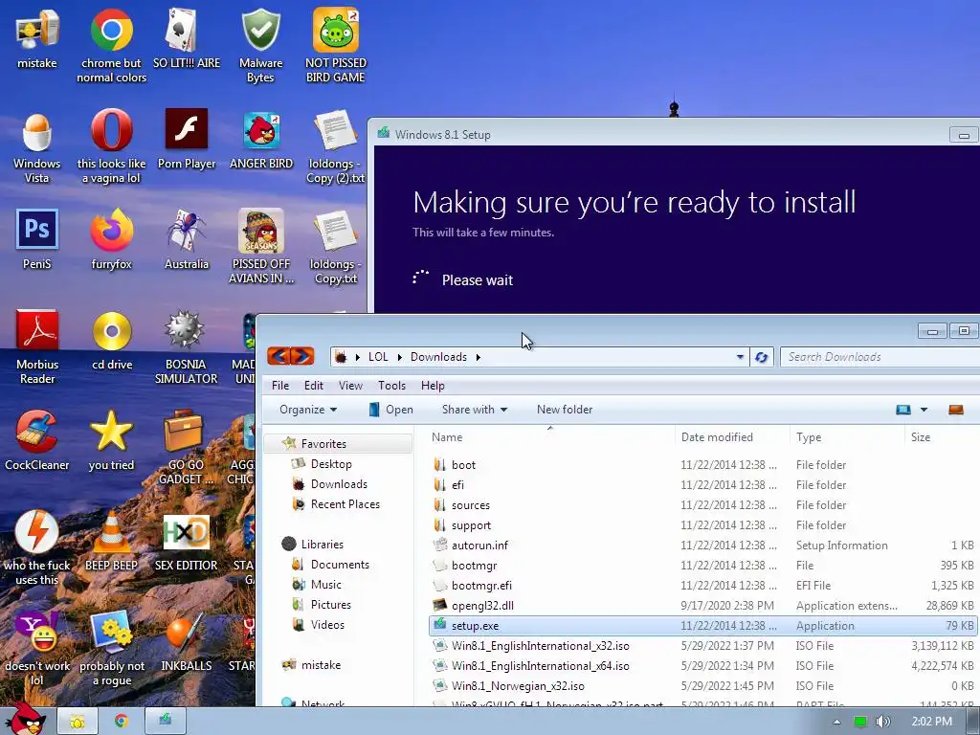
Task: Select the Flash player desktop icon
Action: pos(187,140)
